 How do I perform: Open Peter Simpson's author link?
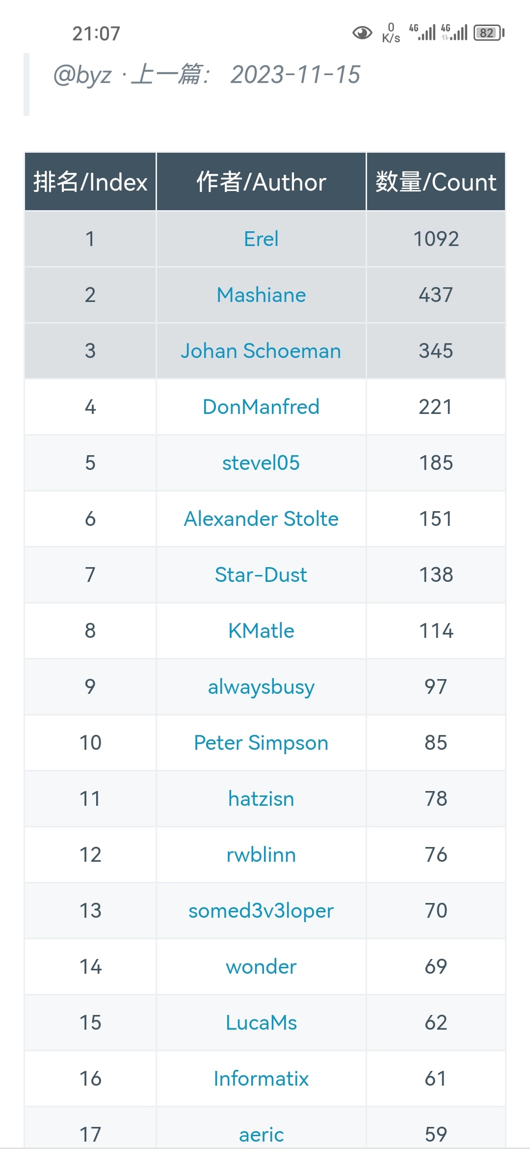[x=261, y=743]
